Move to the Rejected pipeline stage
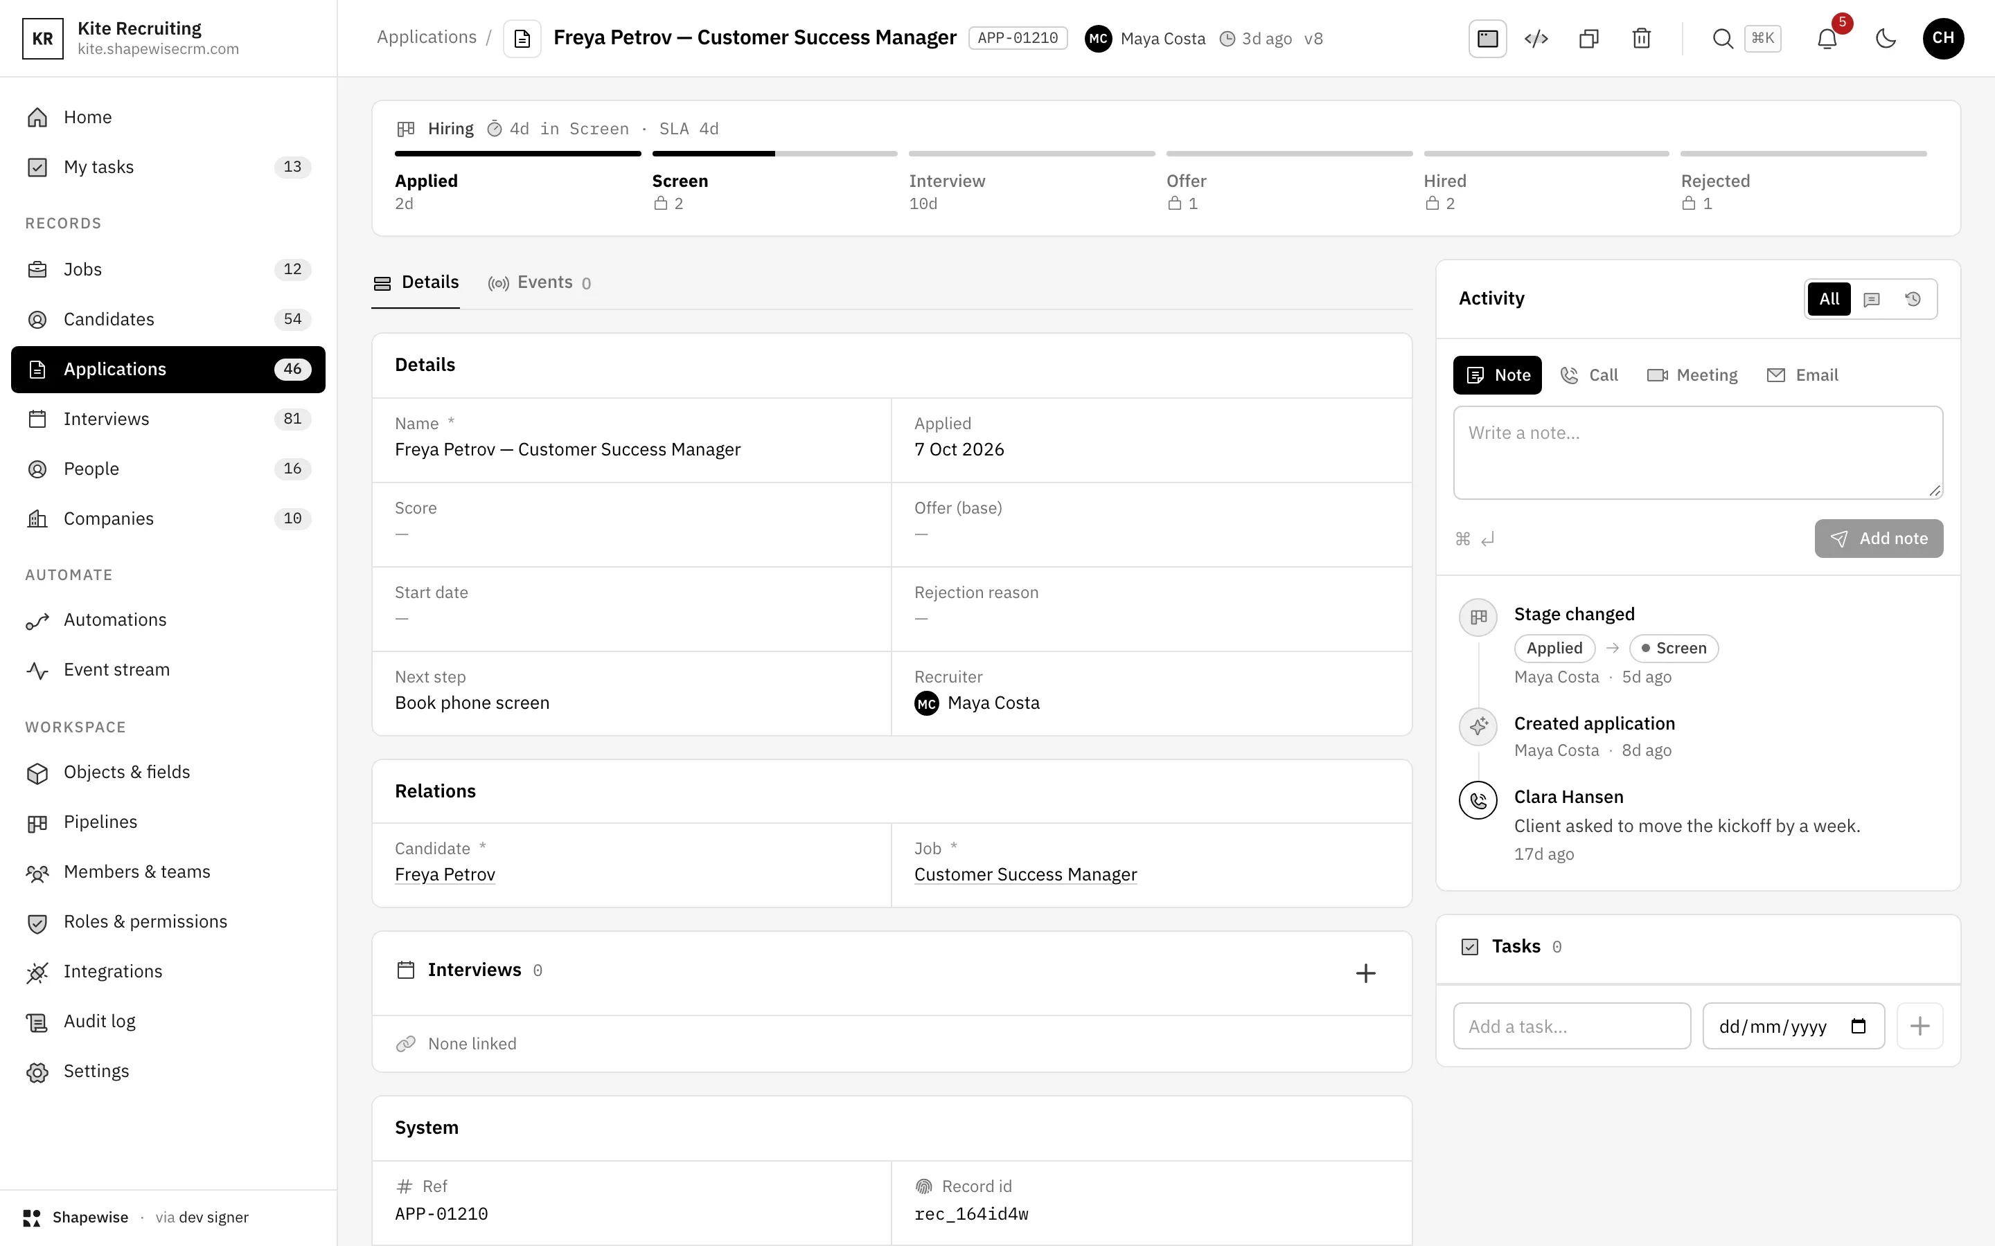 tap(1803, 183)
